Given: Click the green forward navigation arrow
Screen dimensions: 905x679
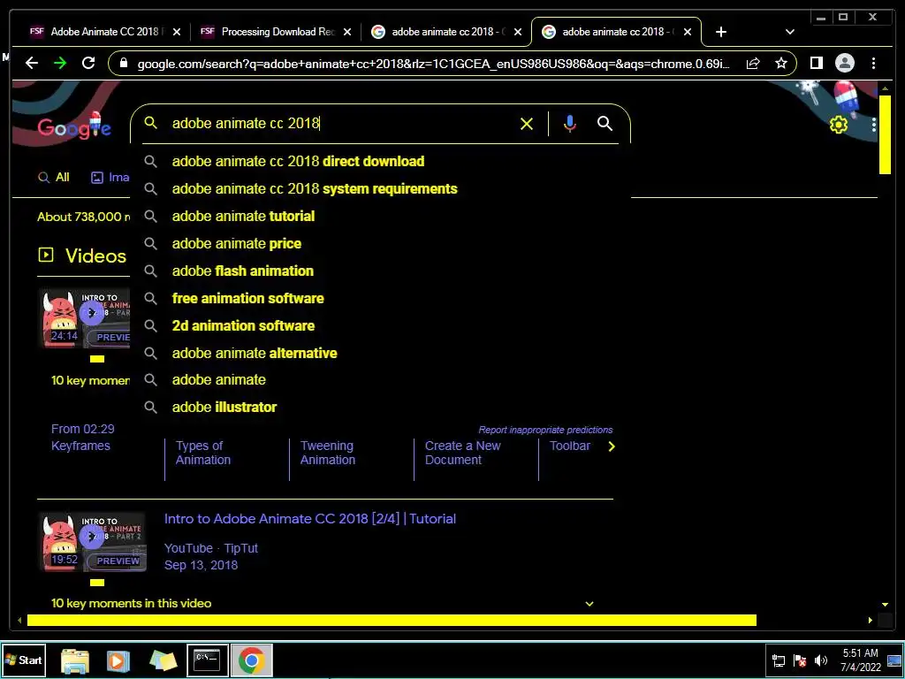Looking at the screenshot, I should [60, 63].
